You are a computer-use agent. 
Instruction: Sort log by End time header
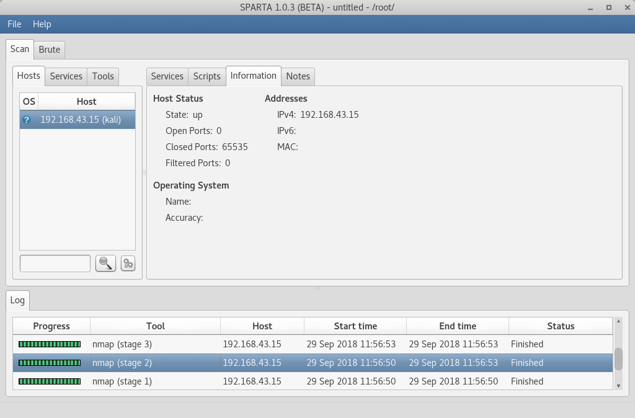458,326
